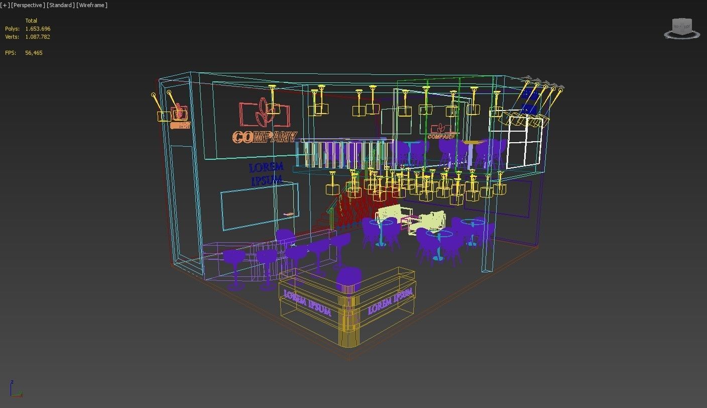Open the [Wireframe] display mode menu
Image resolution: width=707 pixels, height=408 pixels.
click(x=92, y=5)
